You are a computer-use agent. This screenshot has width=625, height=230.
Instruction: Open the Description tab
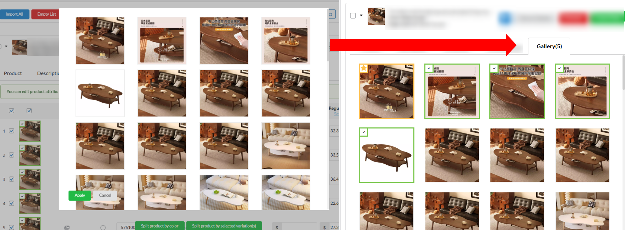pyautogui.click(x=48, y=73)
